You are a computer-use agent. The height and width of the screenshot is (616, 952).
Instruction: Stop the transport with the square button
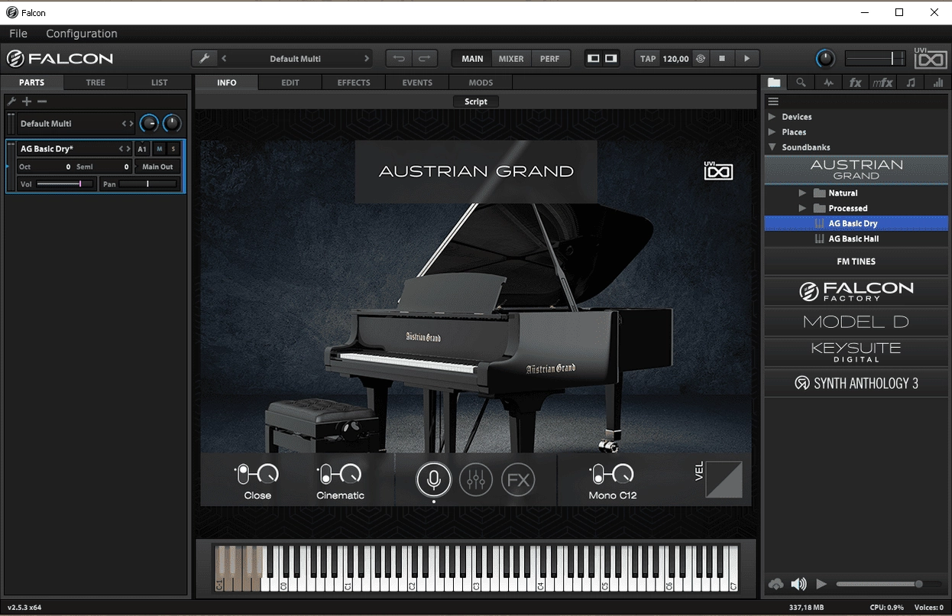722,59
